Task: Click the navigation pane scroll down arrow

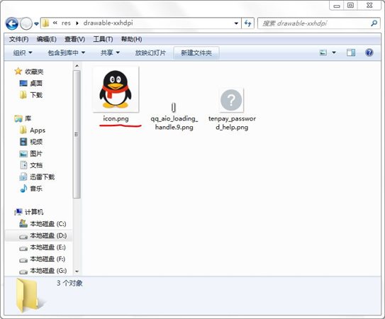Action: pos(77,272)
